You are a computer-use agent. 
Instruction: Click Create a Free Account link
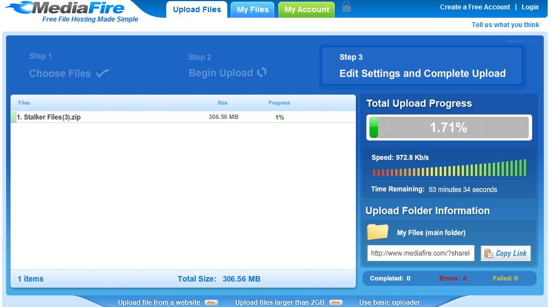click(x=475, y=7)
